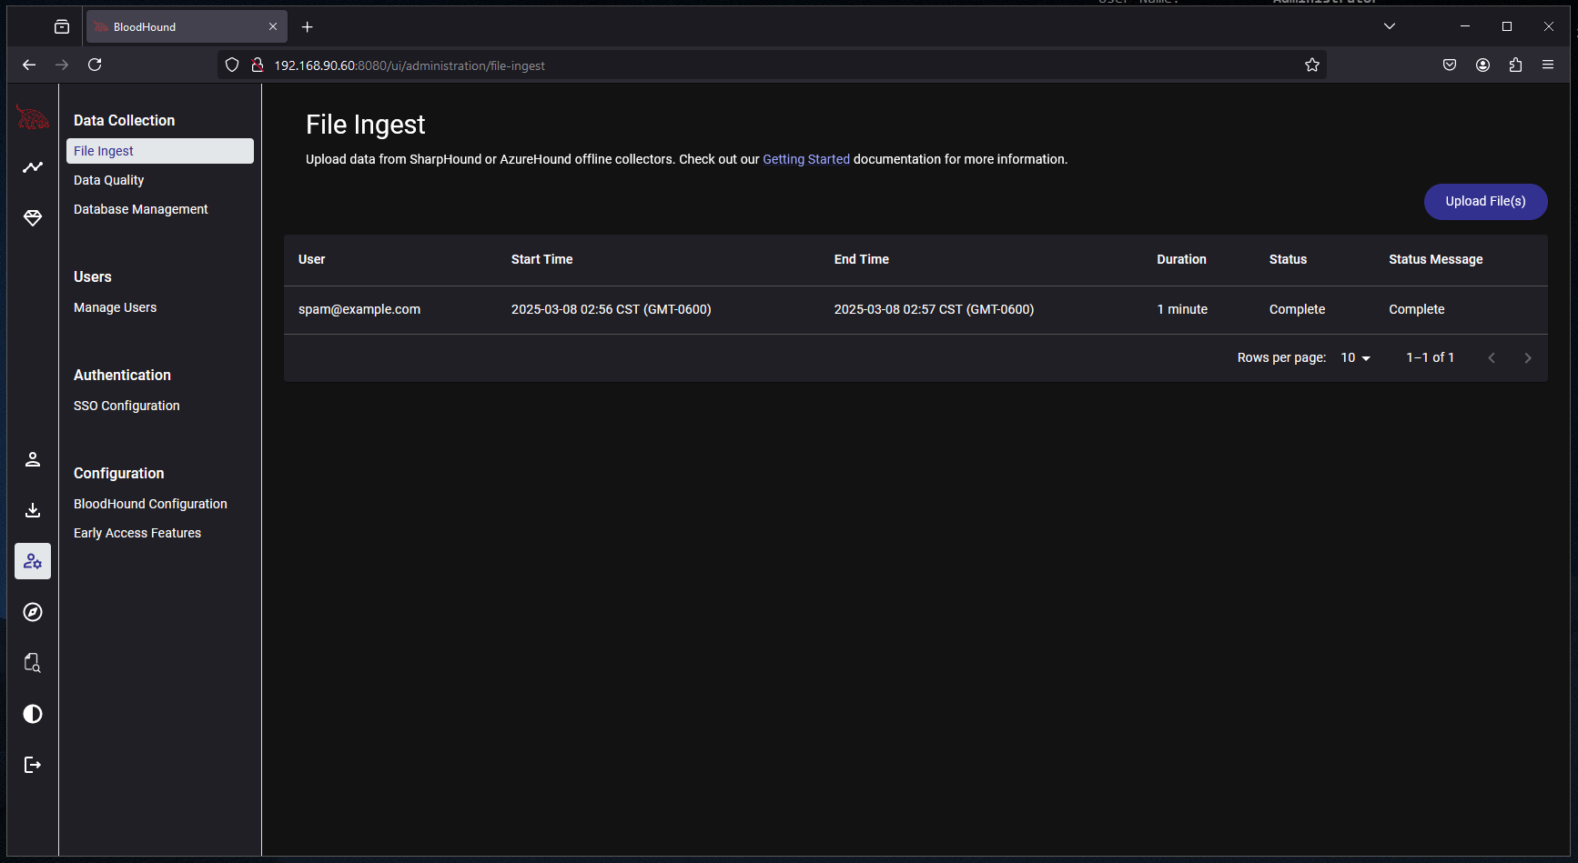Go to the next table page
1578x863 pixels.
[x=1528, y=358]
